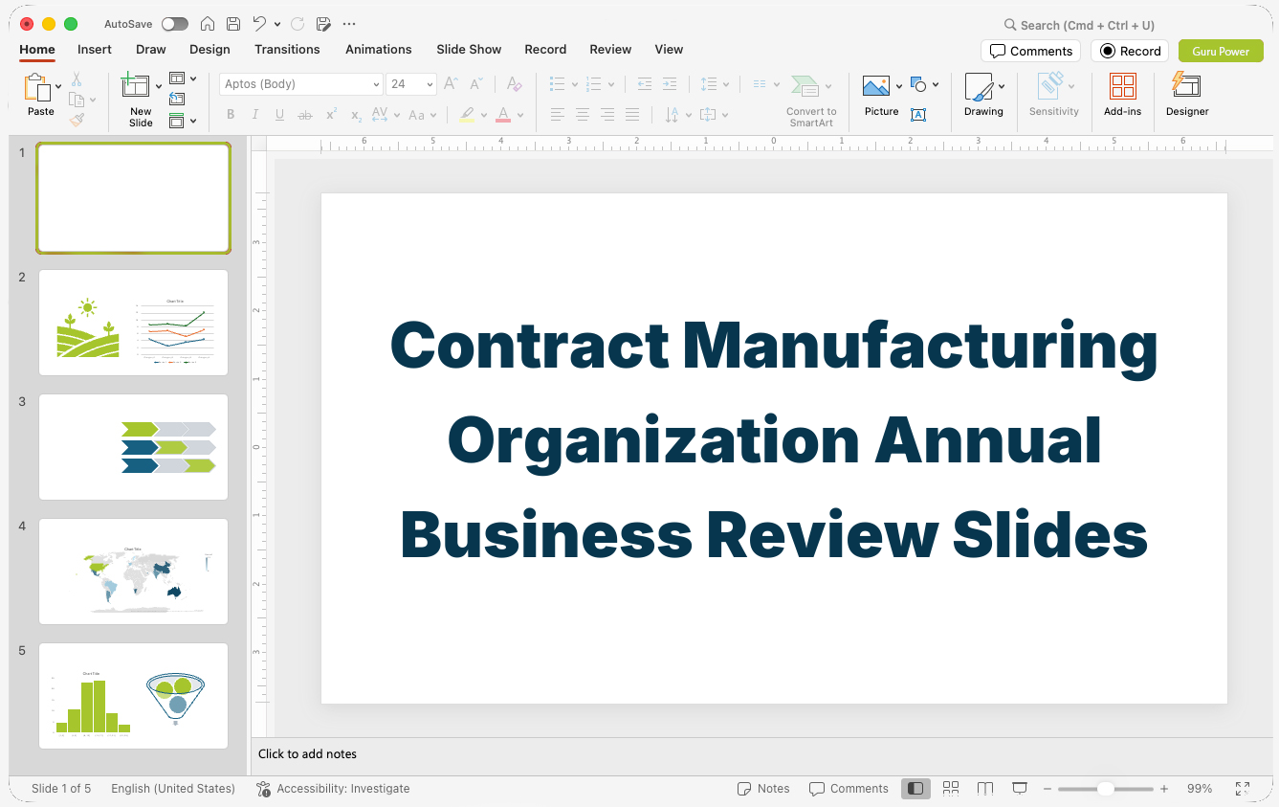Open the Animations tab

[x=379, y=50]
